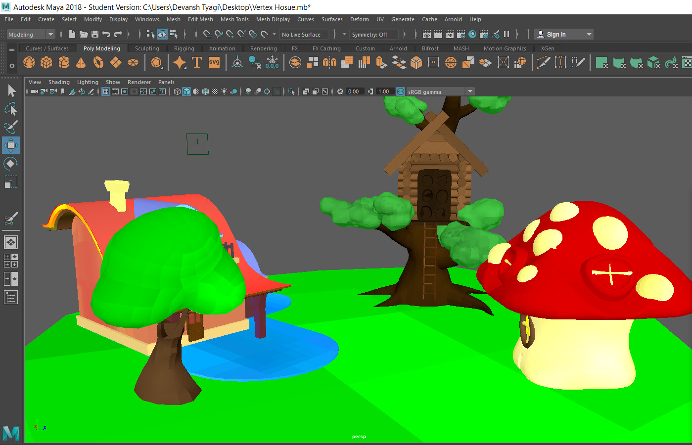Open the Renderer panel menu
The image size is (692, 445).
[139, 82]
